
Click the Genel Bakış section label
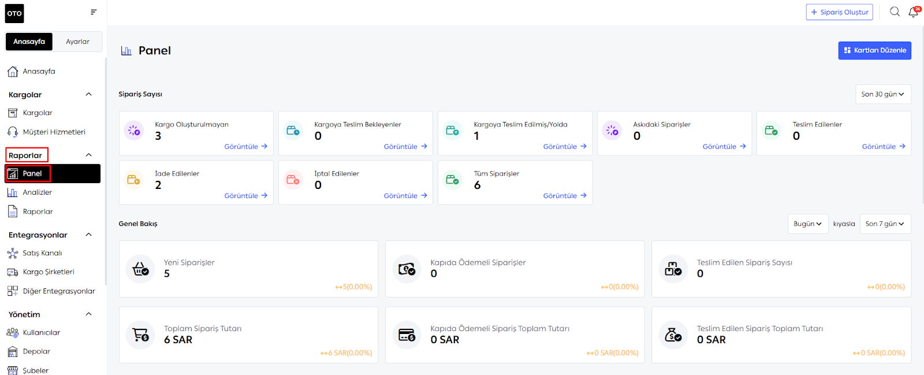[138, 224]
